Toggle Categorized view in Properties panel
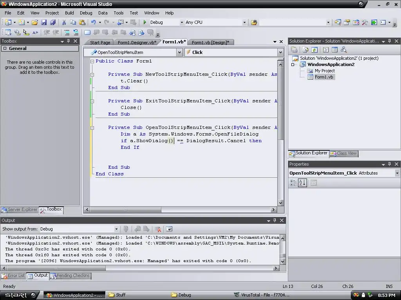401x300 pixels. click(x=293, y=183)
